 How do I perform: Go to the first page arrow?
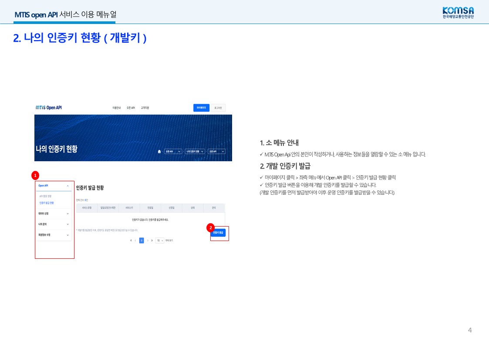[131, 241]
